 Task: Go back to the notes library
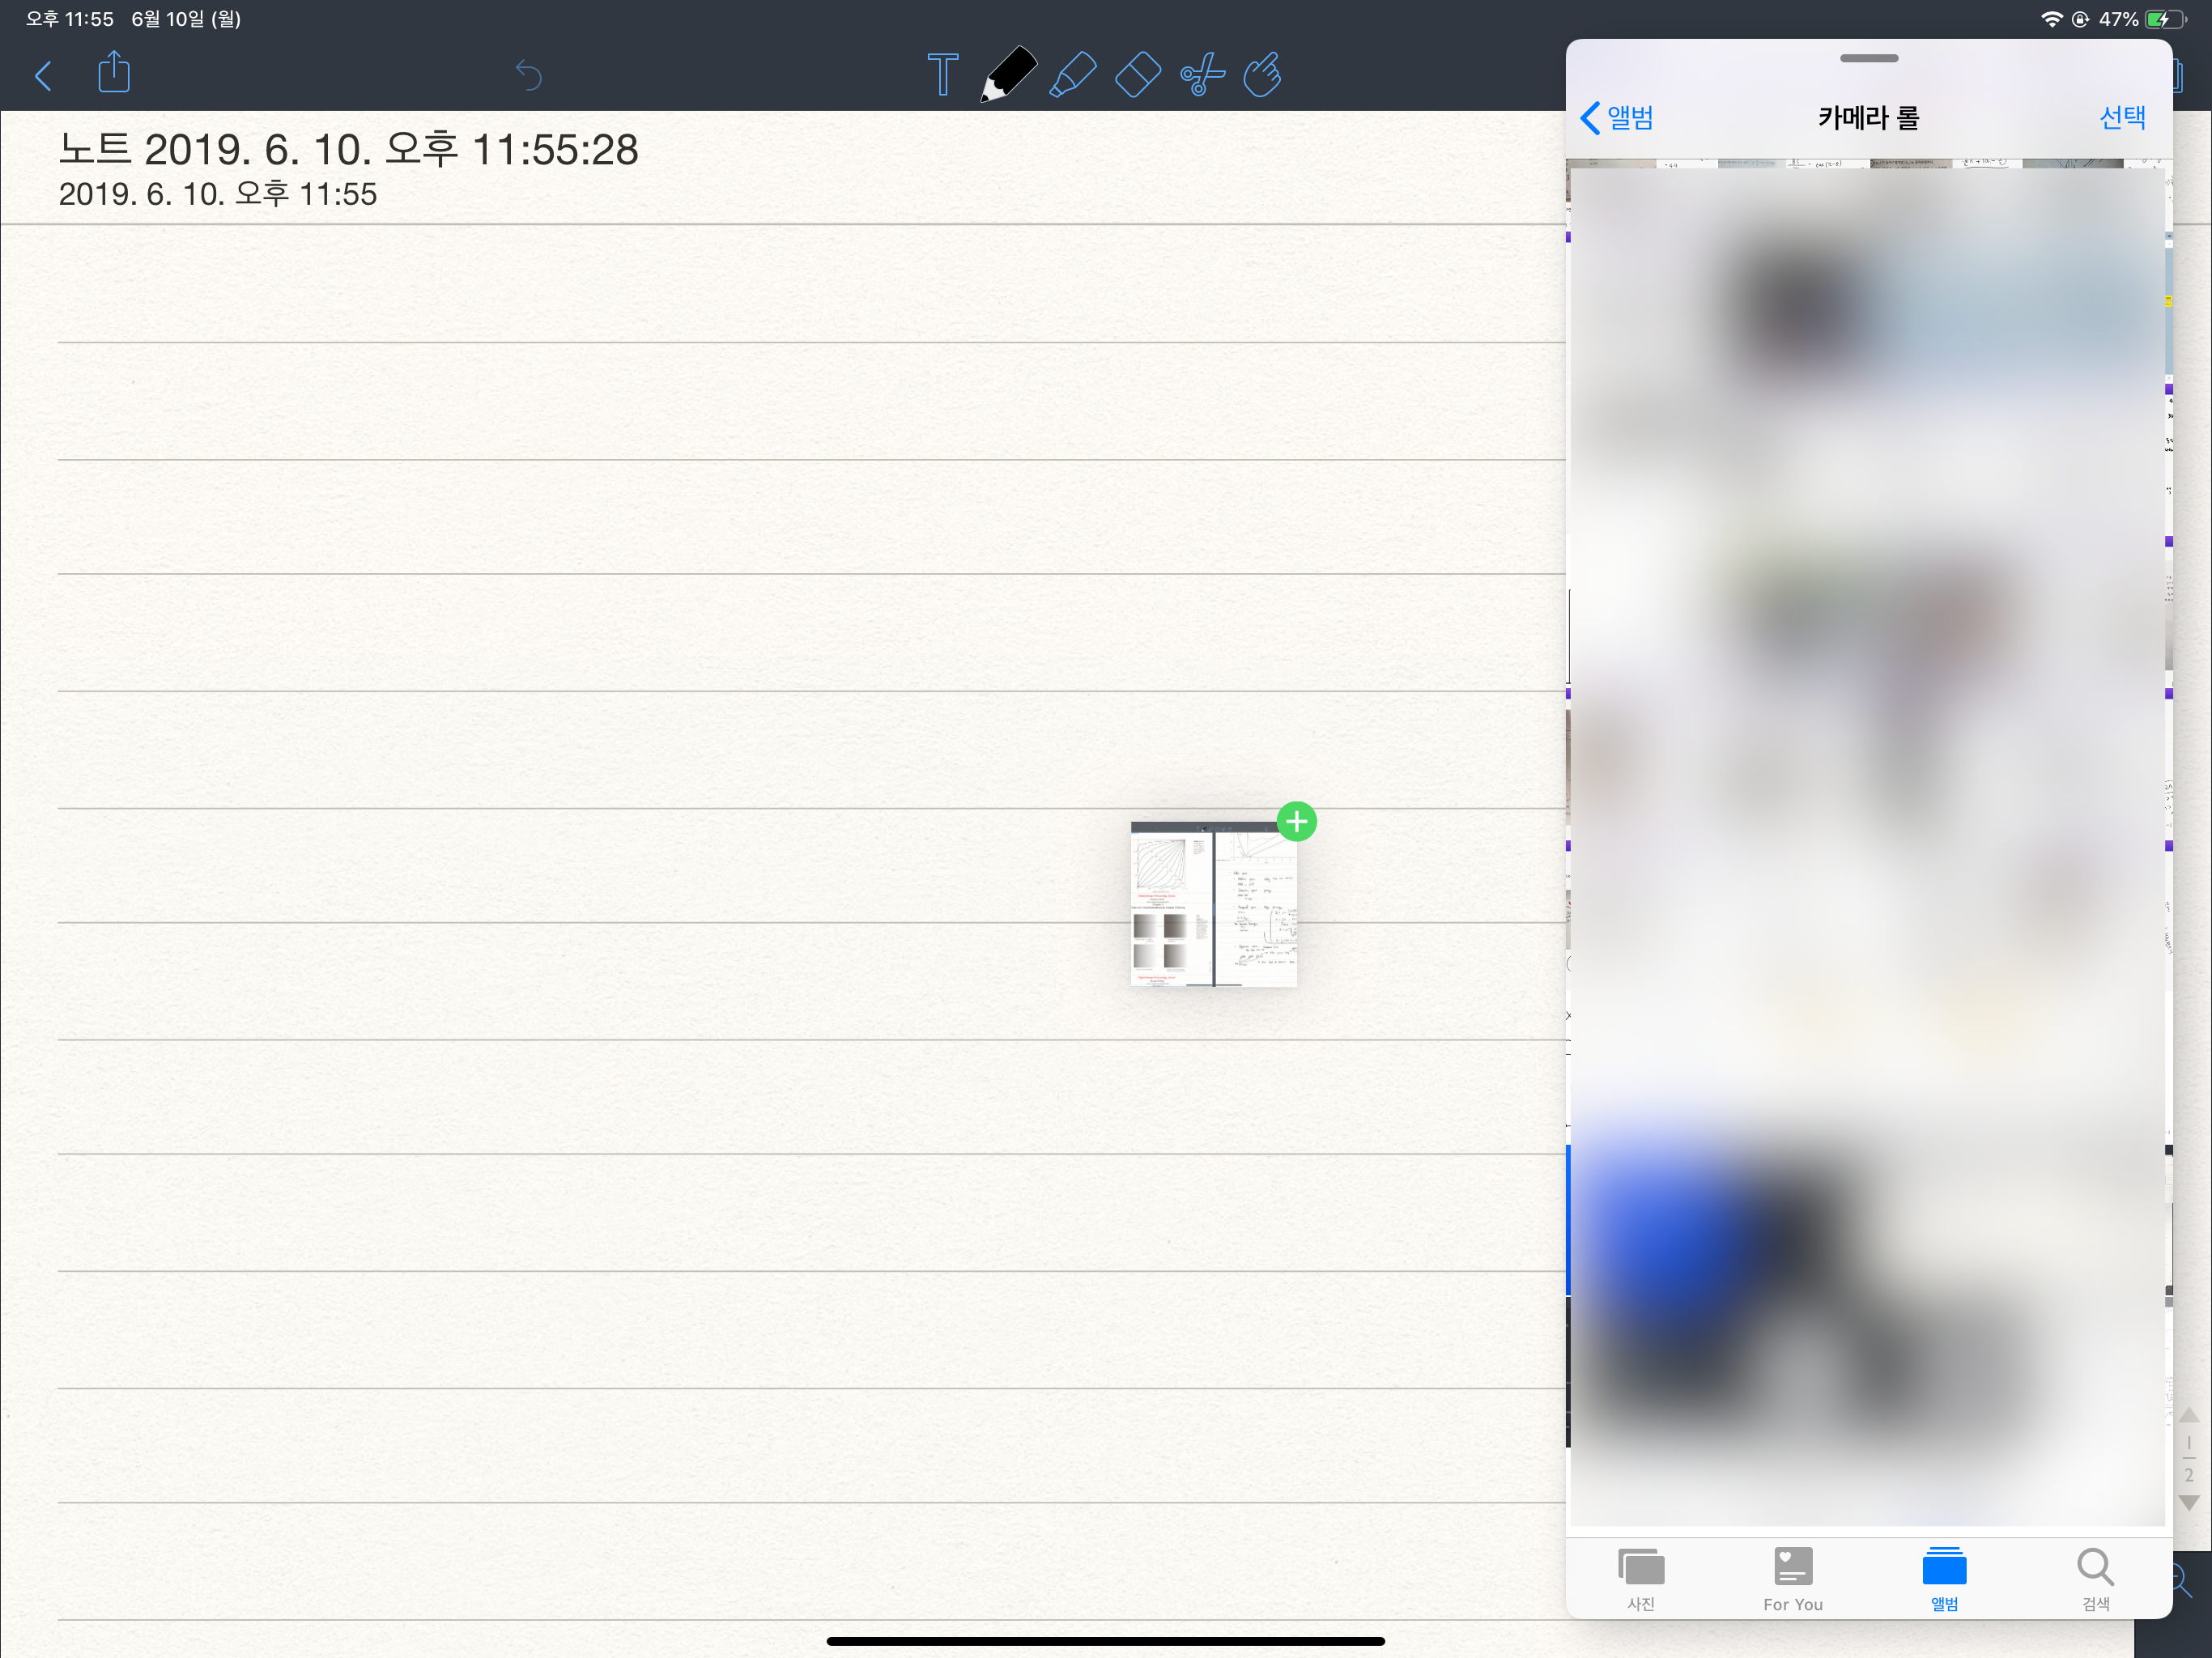pos(43,76)
